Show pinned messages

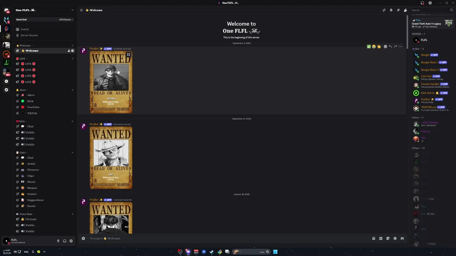pos(398,10)
